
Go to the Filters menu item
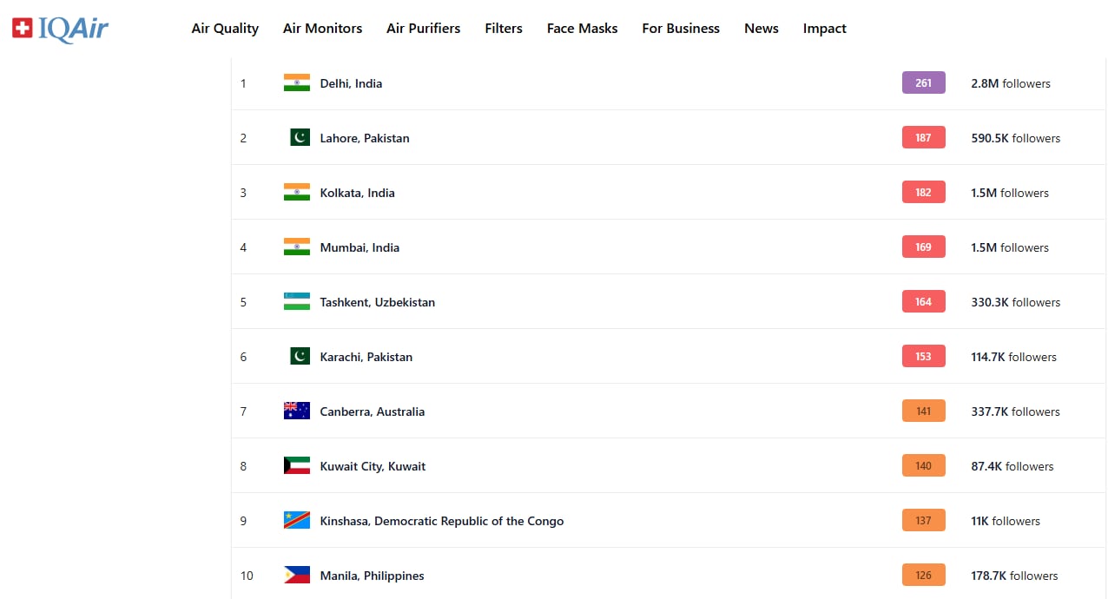(x=504, y=29)
